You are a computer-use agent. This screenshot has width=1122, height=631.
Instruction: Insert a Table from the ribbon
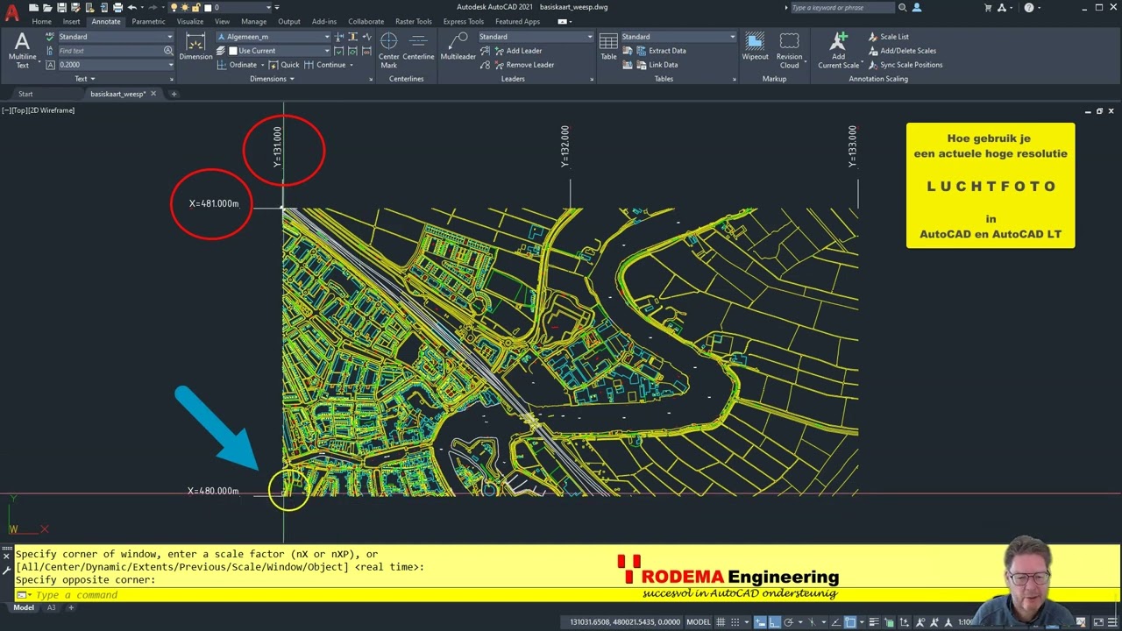pyautogui.click(x=608, y=47)
